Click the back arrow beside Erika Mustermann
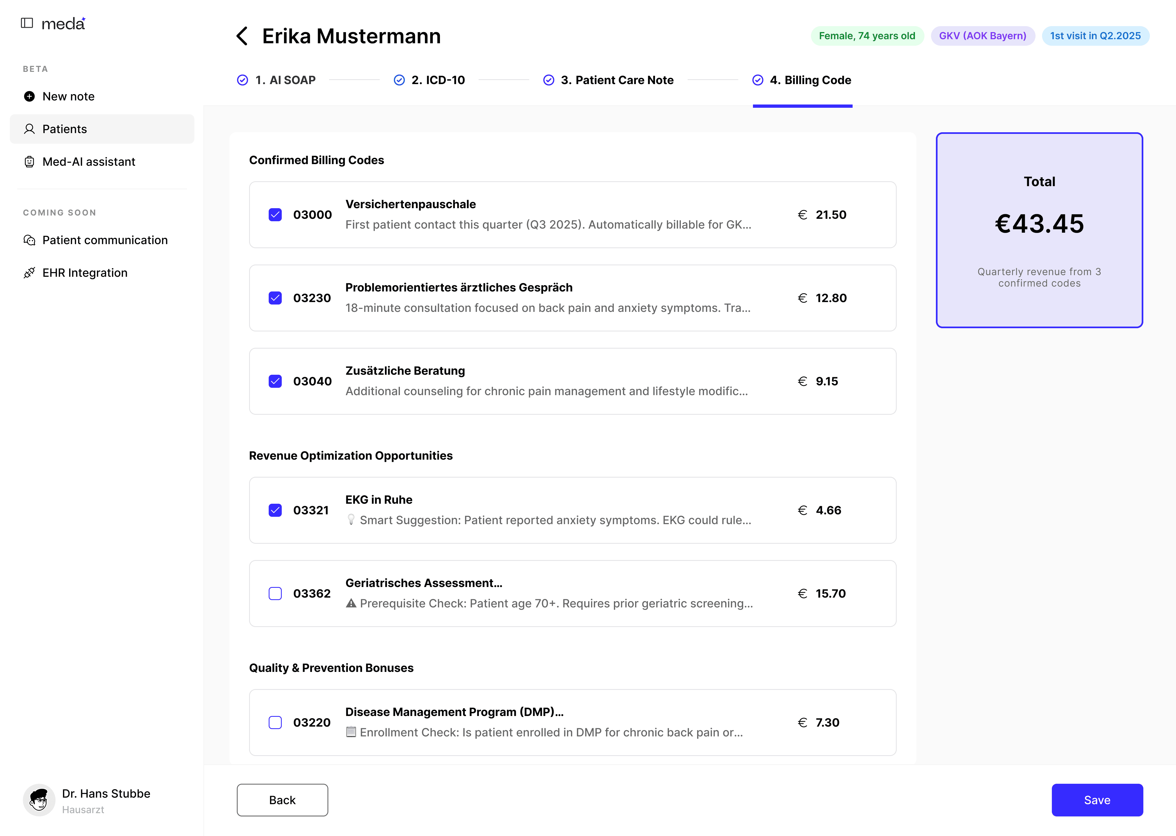 click(x=242, y=36)
